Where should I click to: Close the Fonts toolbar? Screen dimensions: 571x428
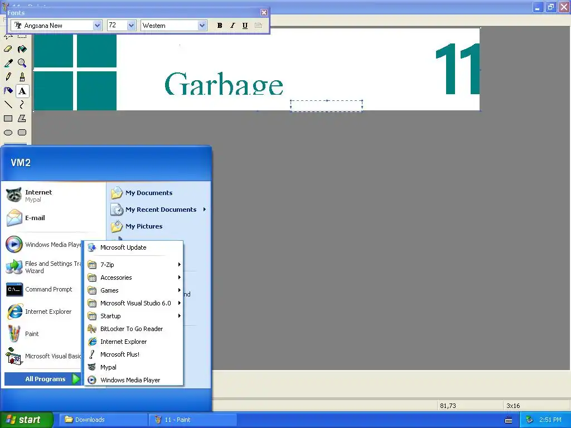[264, 13]
